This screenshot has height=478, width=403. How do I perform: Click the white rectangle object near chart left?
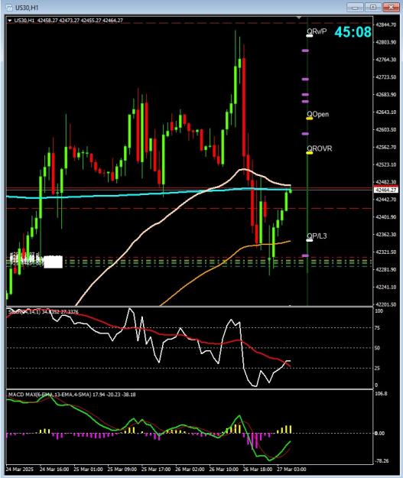[x=54, y=262]
